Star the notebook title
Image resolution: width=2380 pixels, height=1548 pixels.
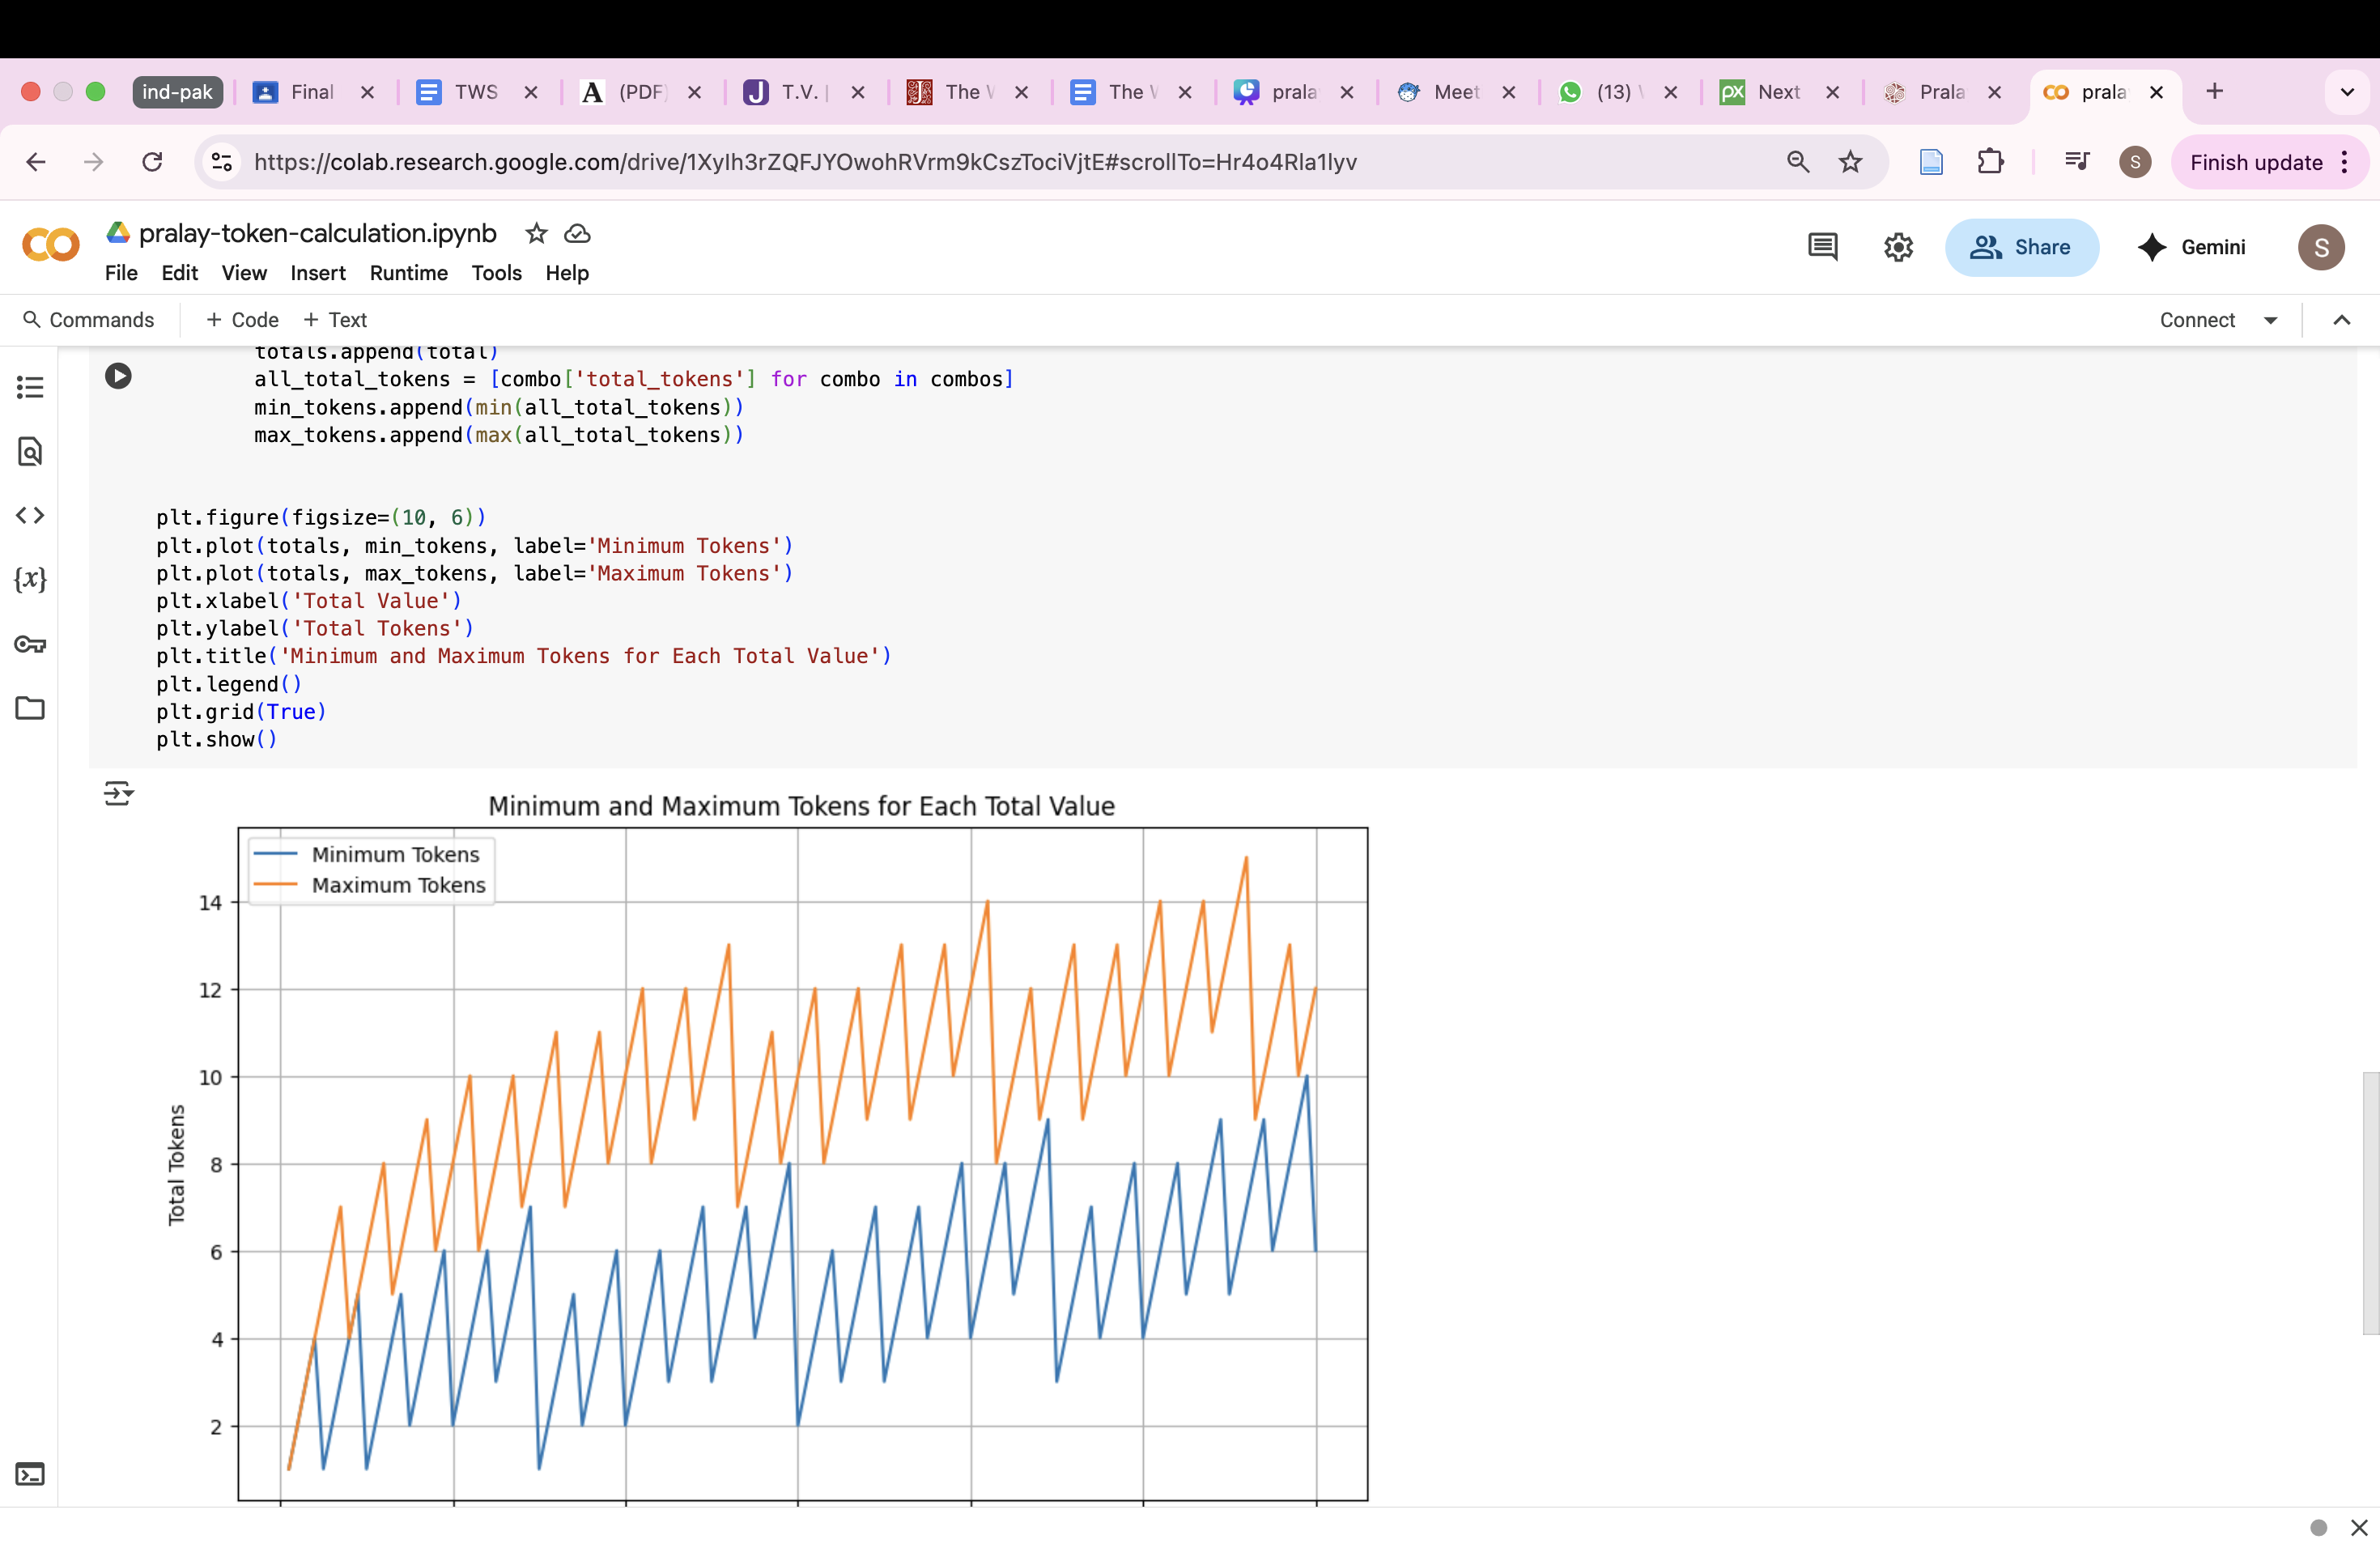pos(536,233)
